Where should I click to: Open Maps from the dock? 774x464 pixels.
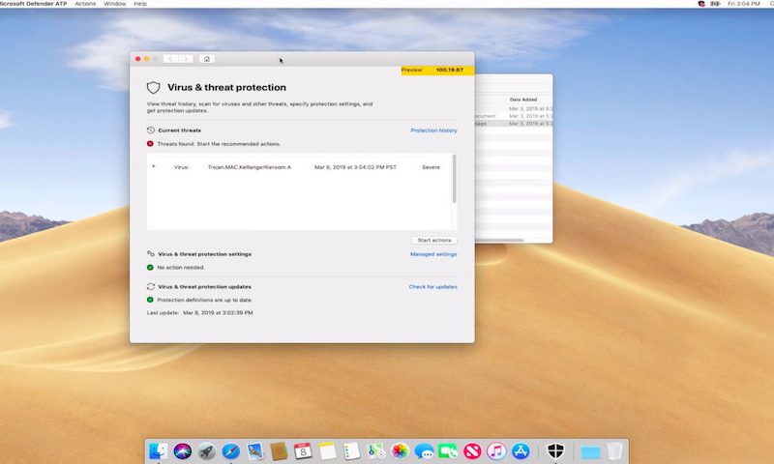tap(375, 450)
